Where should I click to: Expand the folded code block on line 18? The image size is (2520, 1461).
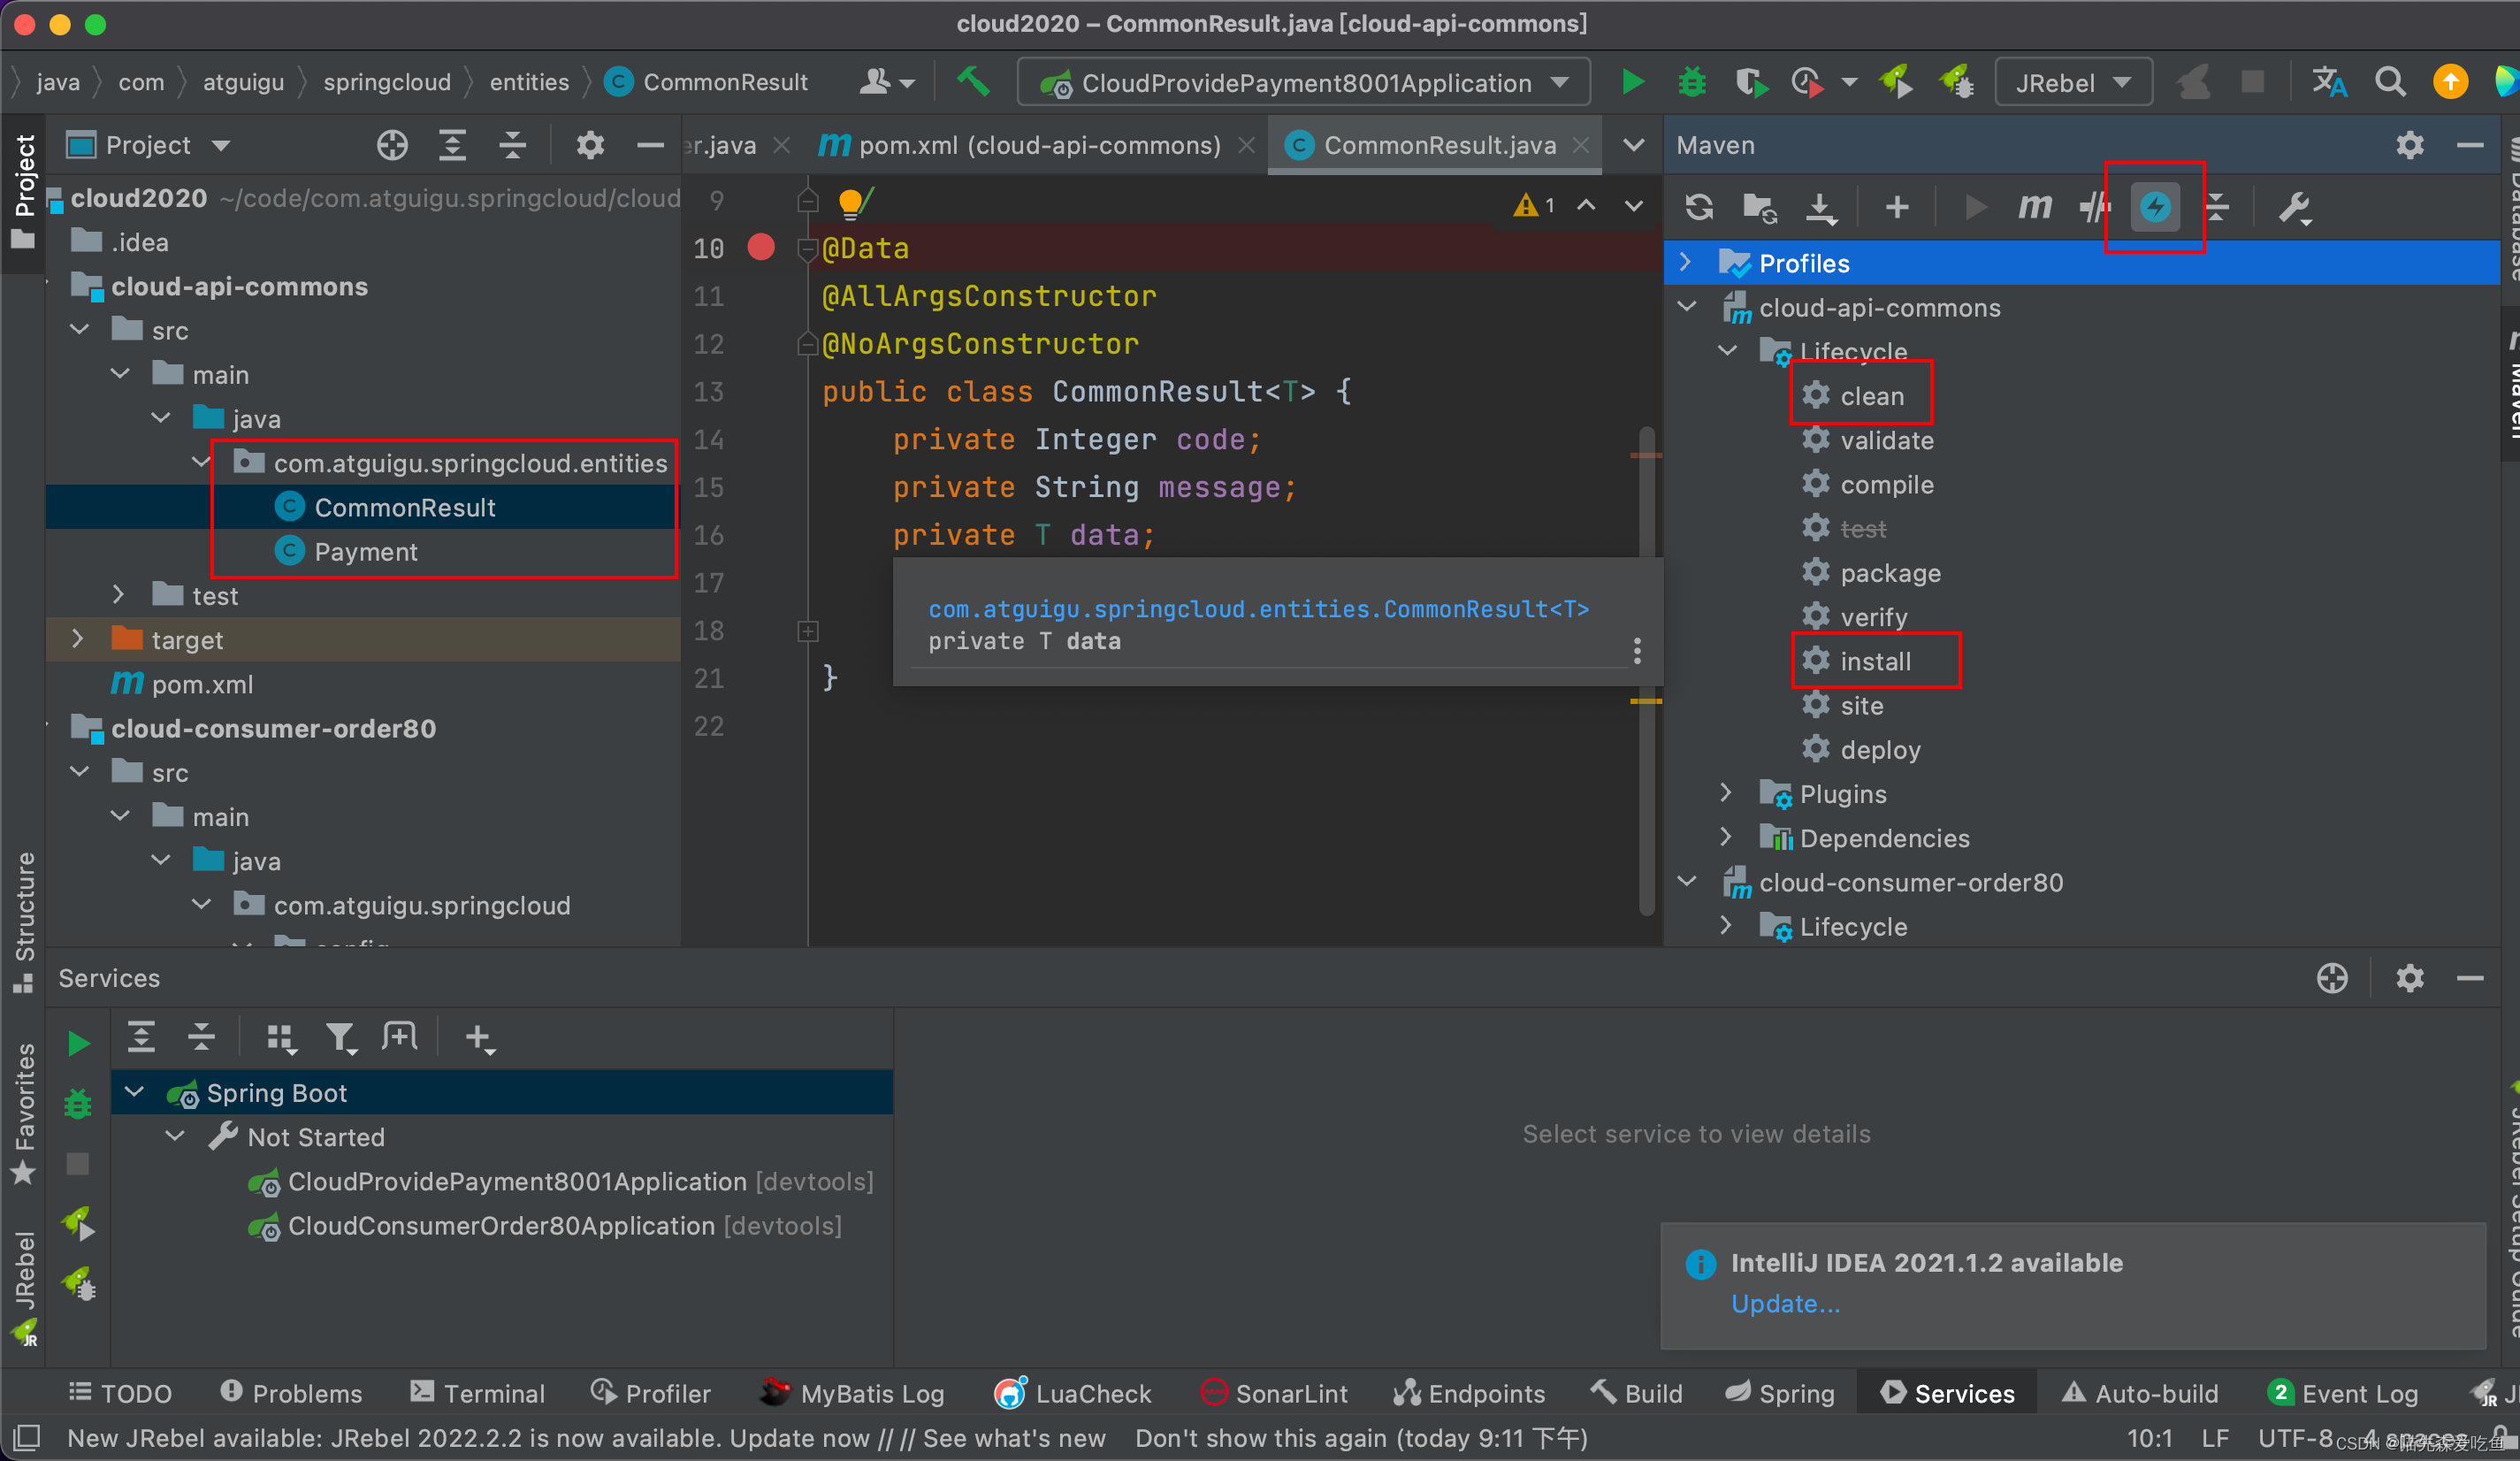[x=808, y=631]
